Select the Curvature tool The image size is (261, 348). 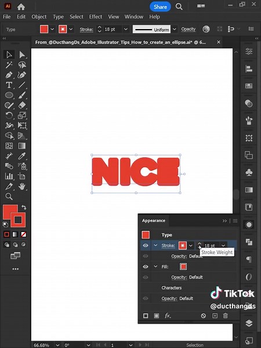click(x=22, y=75)
